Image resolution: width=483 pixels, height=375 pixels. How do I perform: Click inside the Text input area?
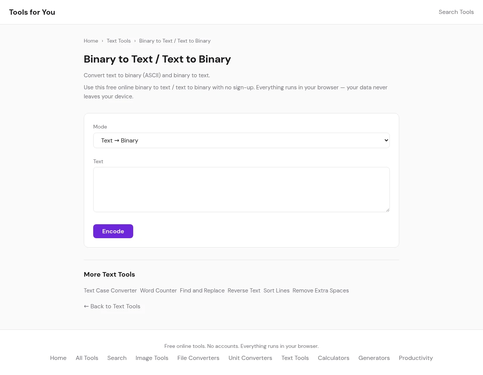point(241,190)
